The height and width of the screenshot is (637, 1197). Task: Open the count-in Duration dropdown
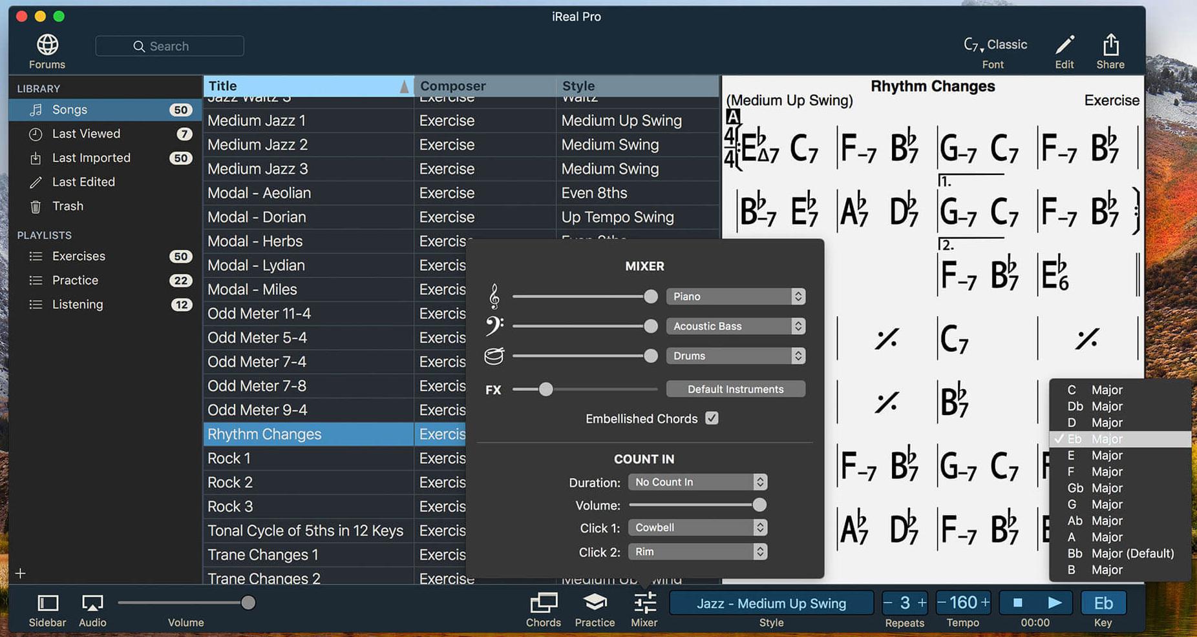pyautogui.click(x=698, y=482)
